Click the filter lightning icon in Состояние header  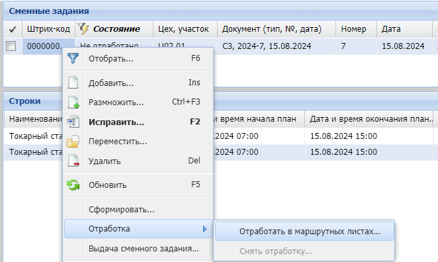(83, 28)
